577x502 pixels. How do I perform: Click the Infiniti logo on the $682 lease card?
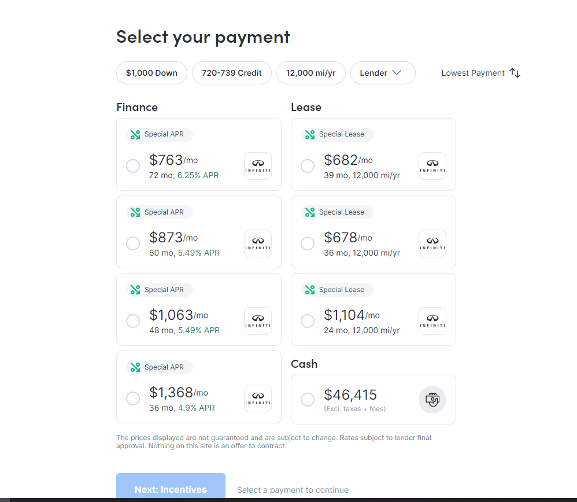point(432,166)
